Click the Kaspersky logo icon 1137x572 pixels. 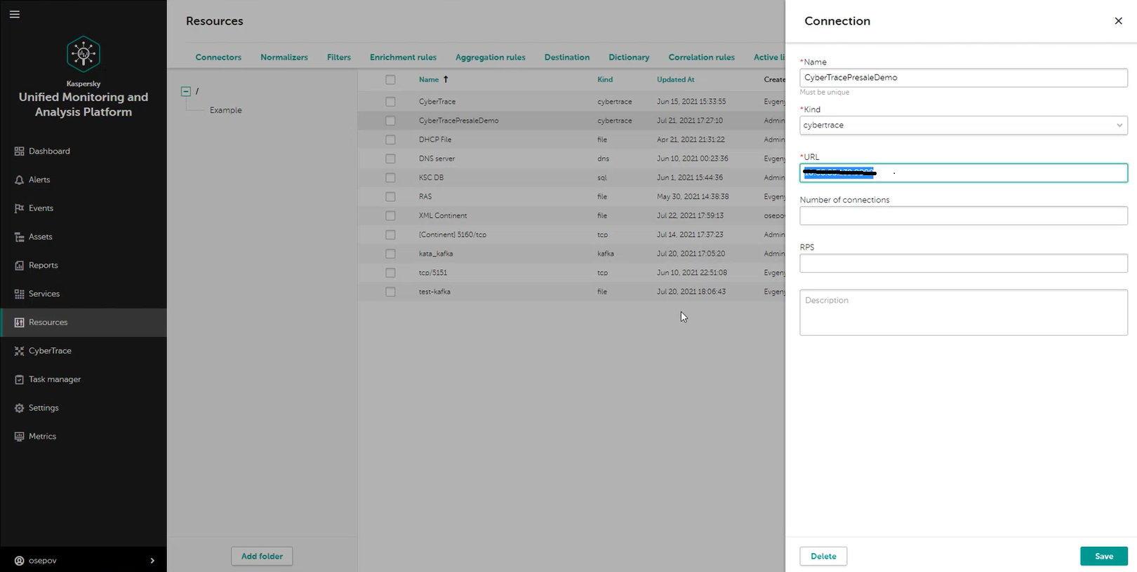84,54
